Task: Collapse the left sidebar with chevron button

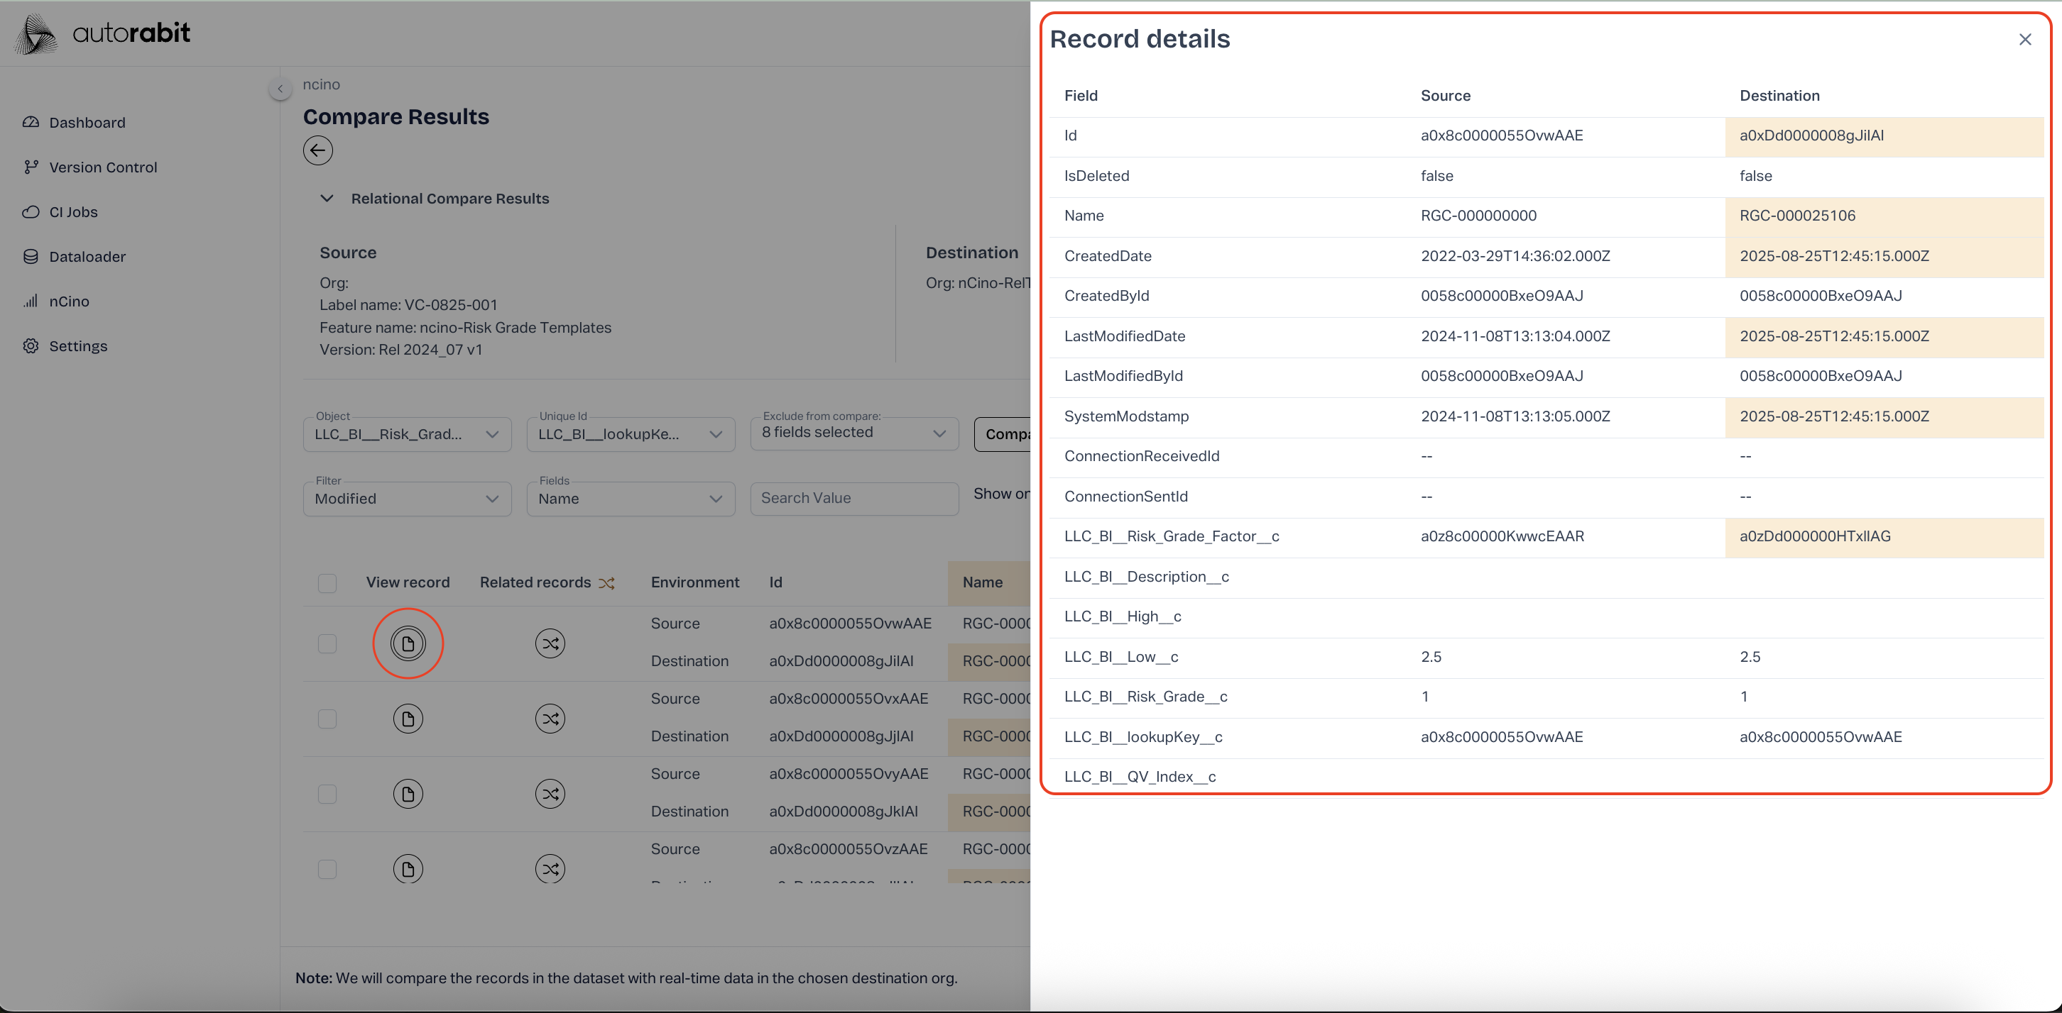Action: point(280,88)
